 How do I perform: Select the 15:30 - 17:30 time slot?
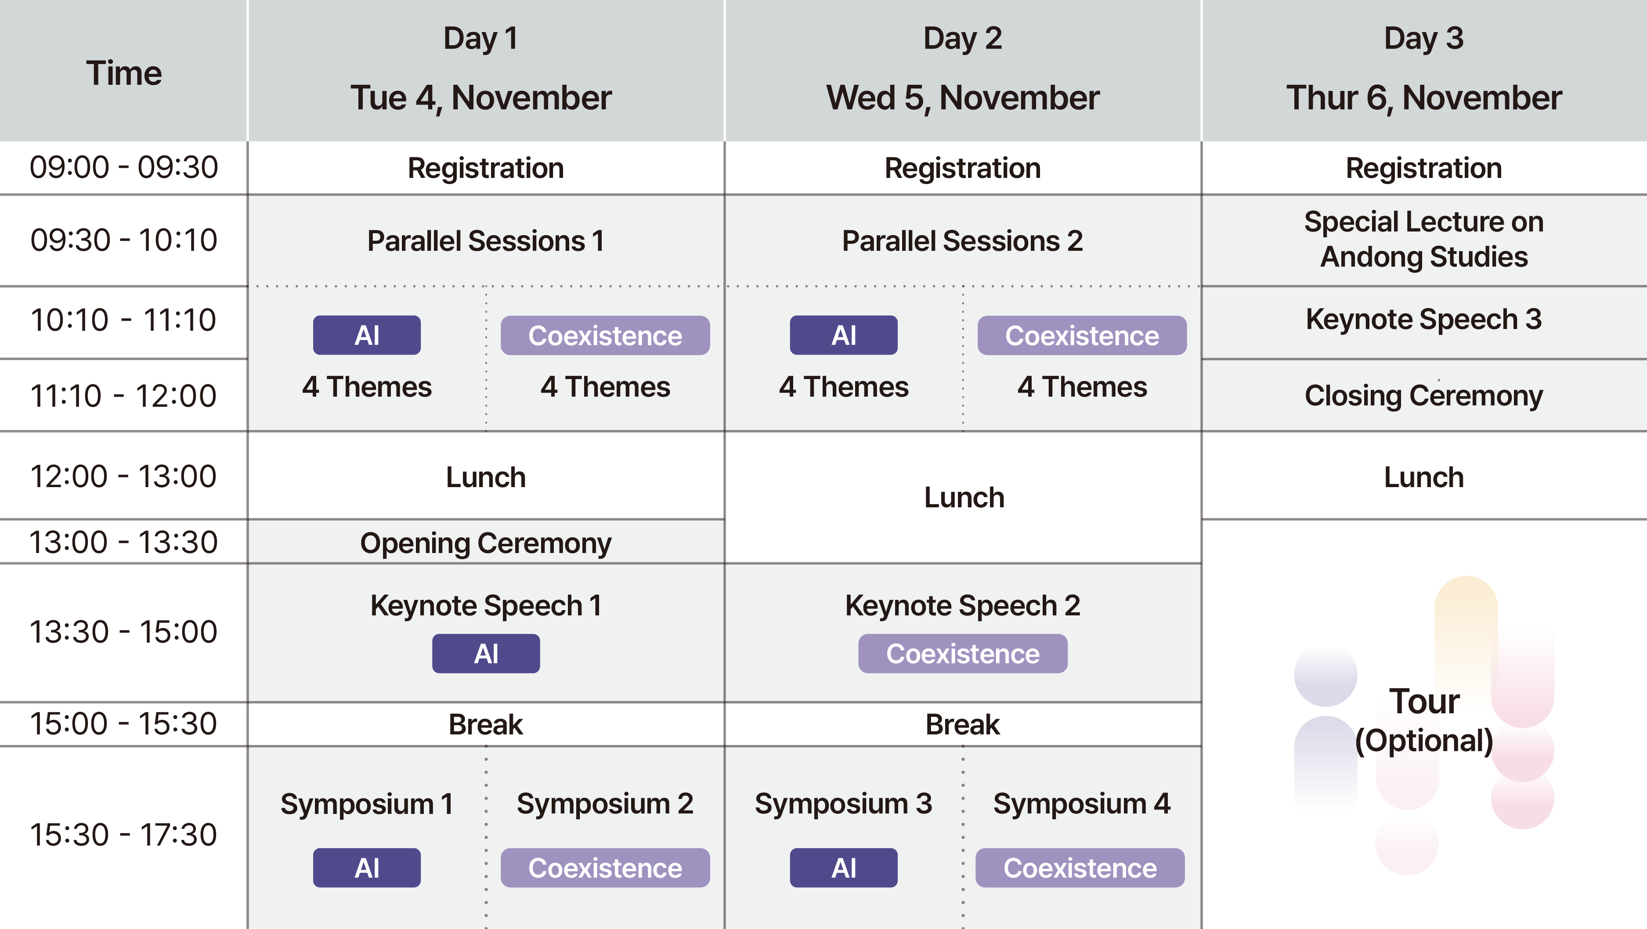123,835
